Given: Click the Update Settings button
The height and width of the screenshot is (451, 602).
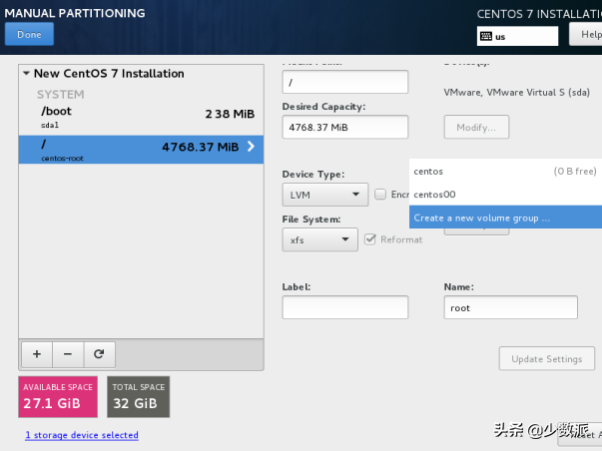Looking at the screenshot, I should (x=547, y=358).
